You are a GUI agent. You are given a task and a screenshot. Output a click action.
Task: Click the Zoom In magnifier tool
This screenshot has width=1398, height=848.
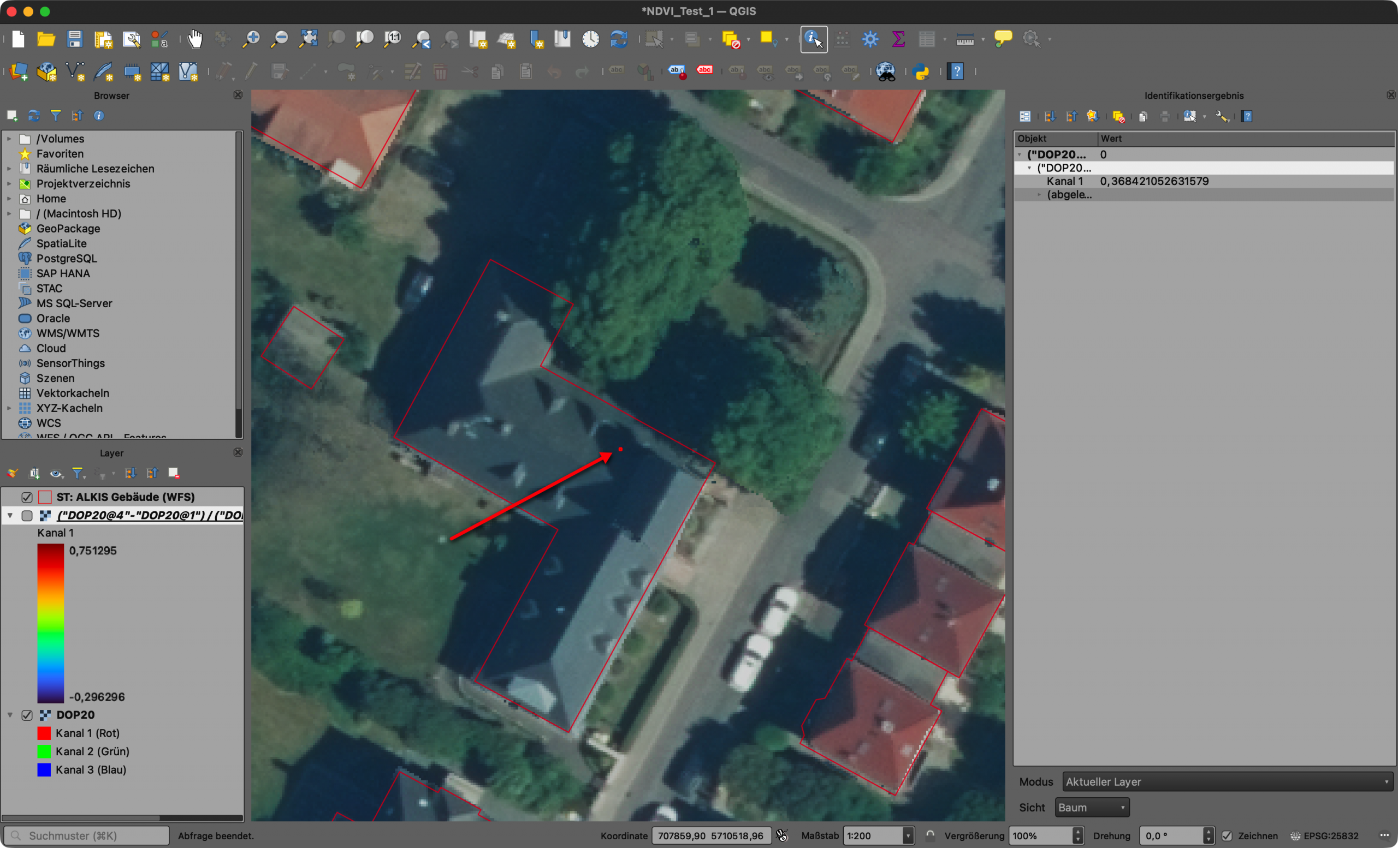251,39
